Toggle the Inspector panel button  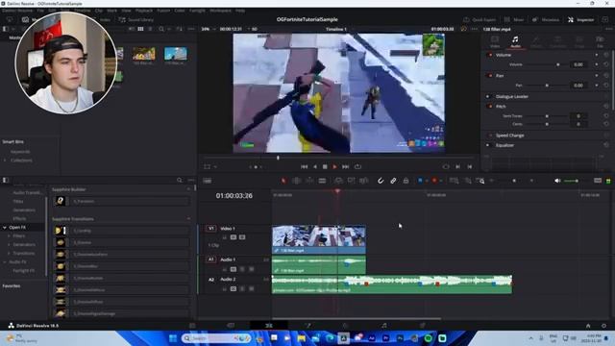pos(581,19)
